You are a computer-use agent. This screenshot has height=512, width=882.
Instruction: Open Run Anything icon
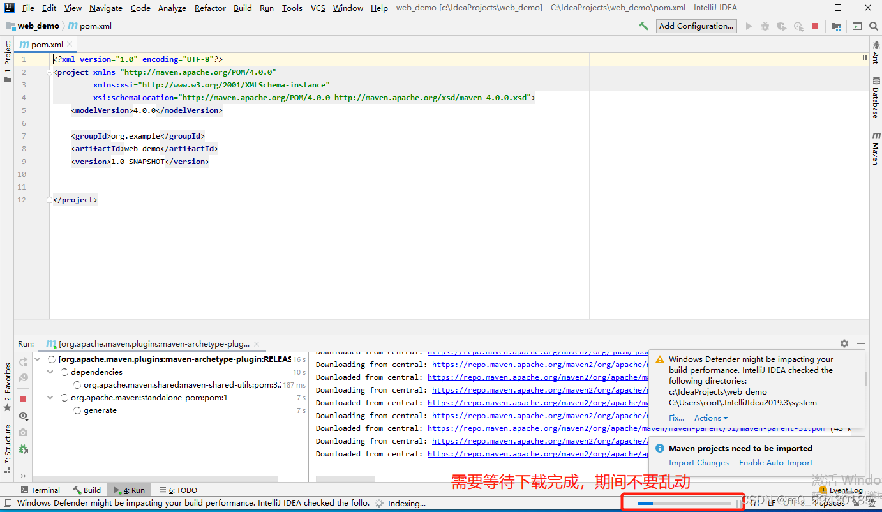(857, 26)
